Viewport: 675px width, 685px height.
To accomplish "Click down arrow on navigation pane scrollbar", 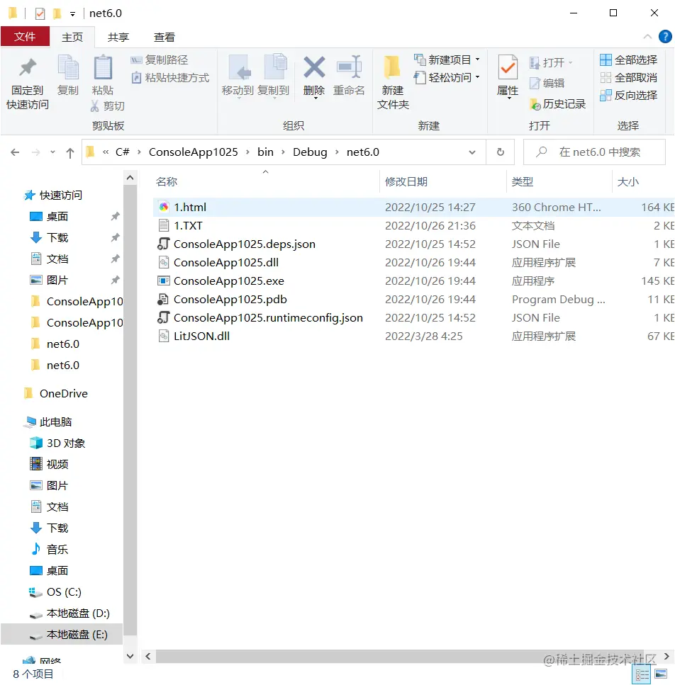I will pyautogui.click(x=130, y=656).
